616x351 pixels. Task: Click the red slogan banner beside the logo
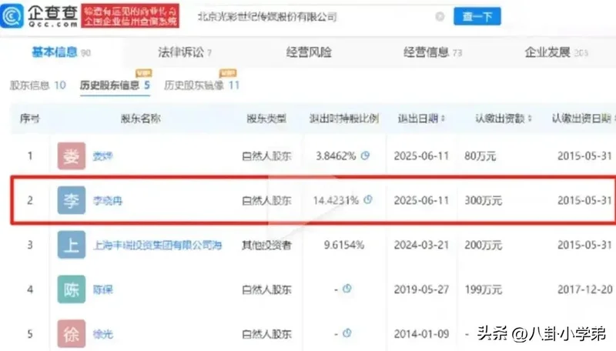pos(130,16)
